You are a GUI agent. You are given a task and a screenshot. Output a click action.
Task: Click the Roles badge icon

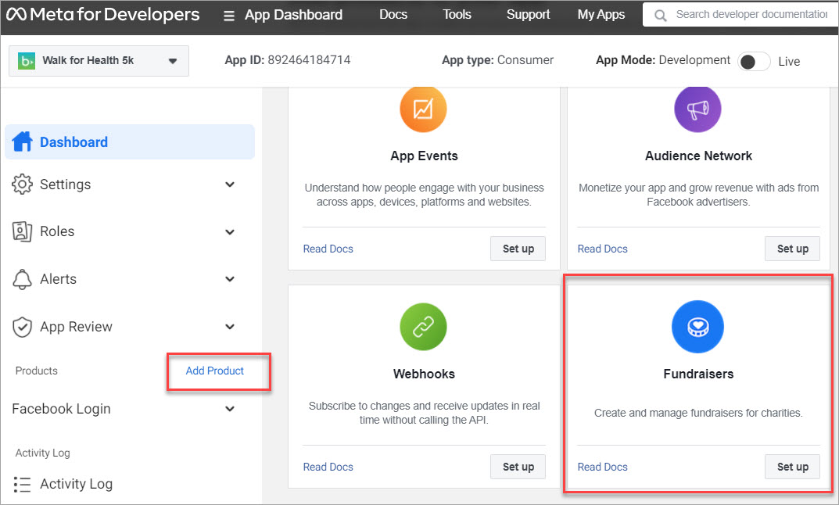[x=22, y=231]
